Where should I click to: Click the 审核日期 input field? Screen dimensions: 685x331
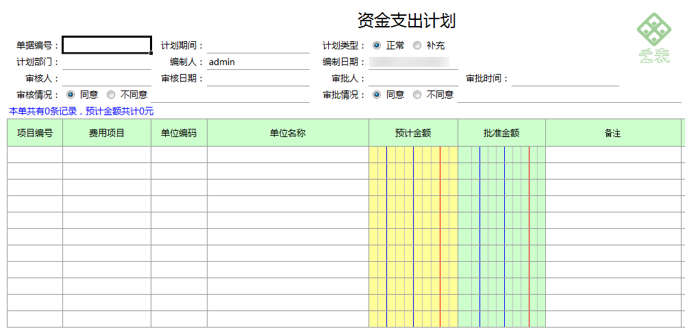258,78
